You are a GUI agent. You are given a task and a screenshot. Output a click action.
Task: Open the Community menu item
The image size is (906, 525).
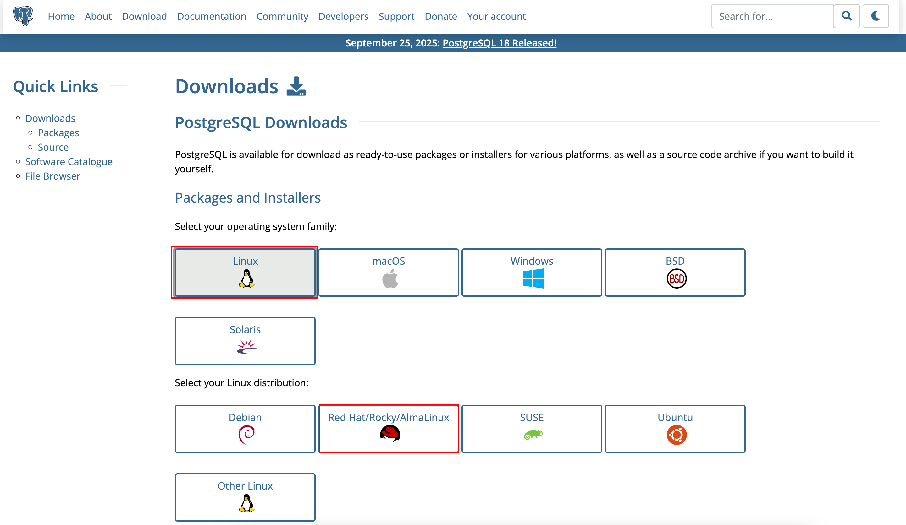(282, 17)
